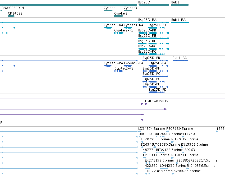Select EST LD44230.5prime
The image size is (225, 175).
[164, 169]
